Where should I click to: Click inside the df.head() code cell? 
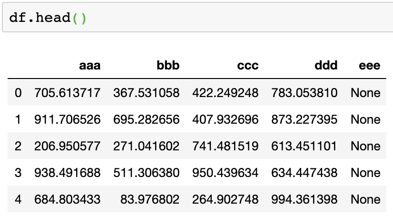[x=190, y=19]
